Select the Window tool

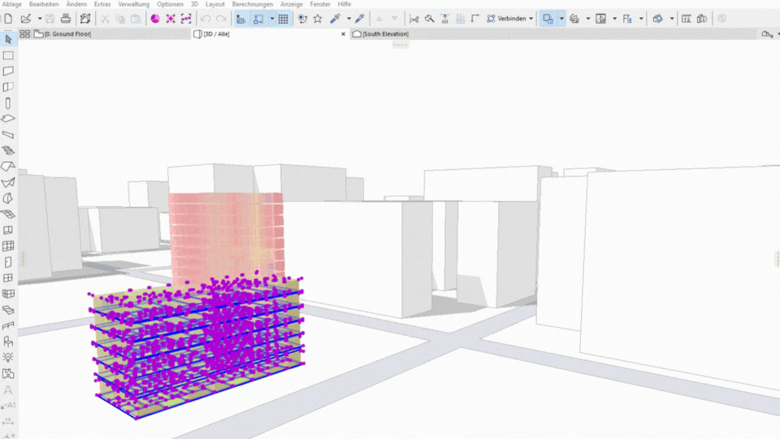click(x=8, y=278)
